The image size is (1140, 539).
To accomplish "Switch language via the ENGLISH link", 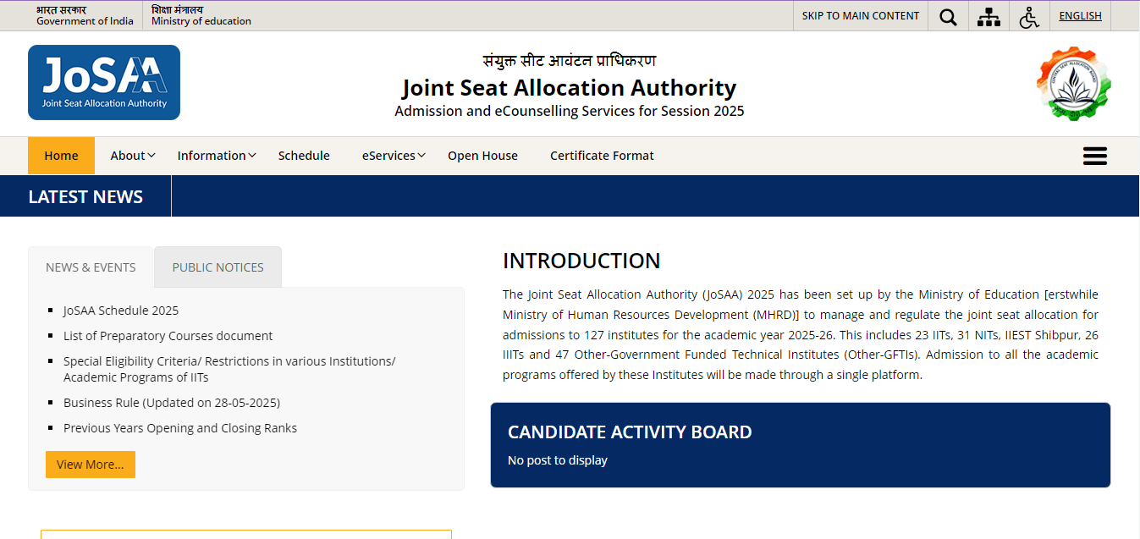I will 1080,15.
